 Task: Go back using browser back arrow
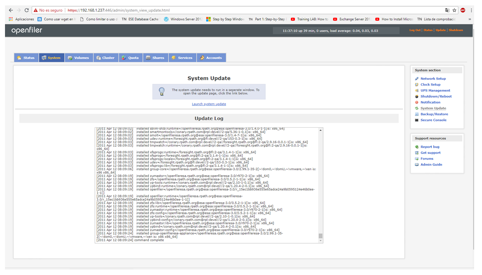[x=11, y=10]
